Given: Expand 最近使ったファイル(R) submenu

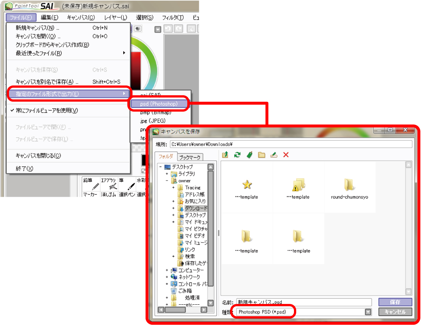Looking at the screenshot, I should (68, 53).
